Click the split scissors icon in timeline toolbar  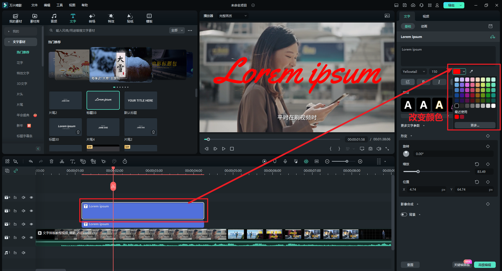(62, 162)
